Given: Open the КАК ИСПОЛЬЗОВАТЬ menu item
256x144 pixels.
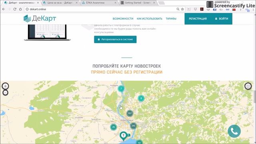Looking at the screenshot, I should pyautogui.click(x=149, y=19).
